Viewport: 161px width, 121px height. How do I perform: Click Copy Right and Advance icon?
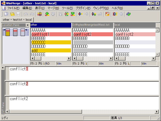(94, 14)
